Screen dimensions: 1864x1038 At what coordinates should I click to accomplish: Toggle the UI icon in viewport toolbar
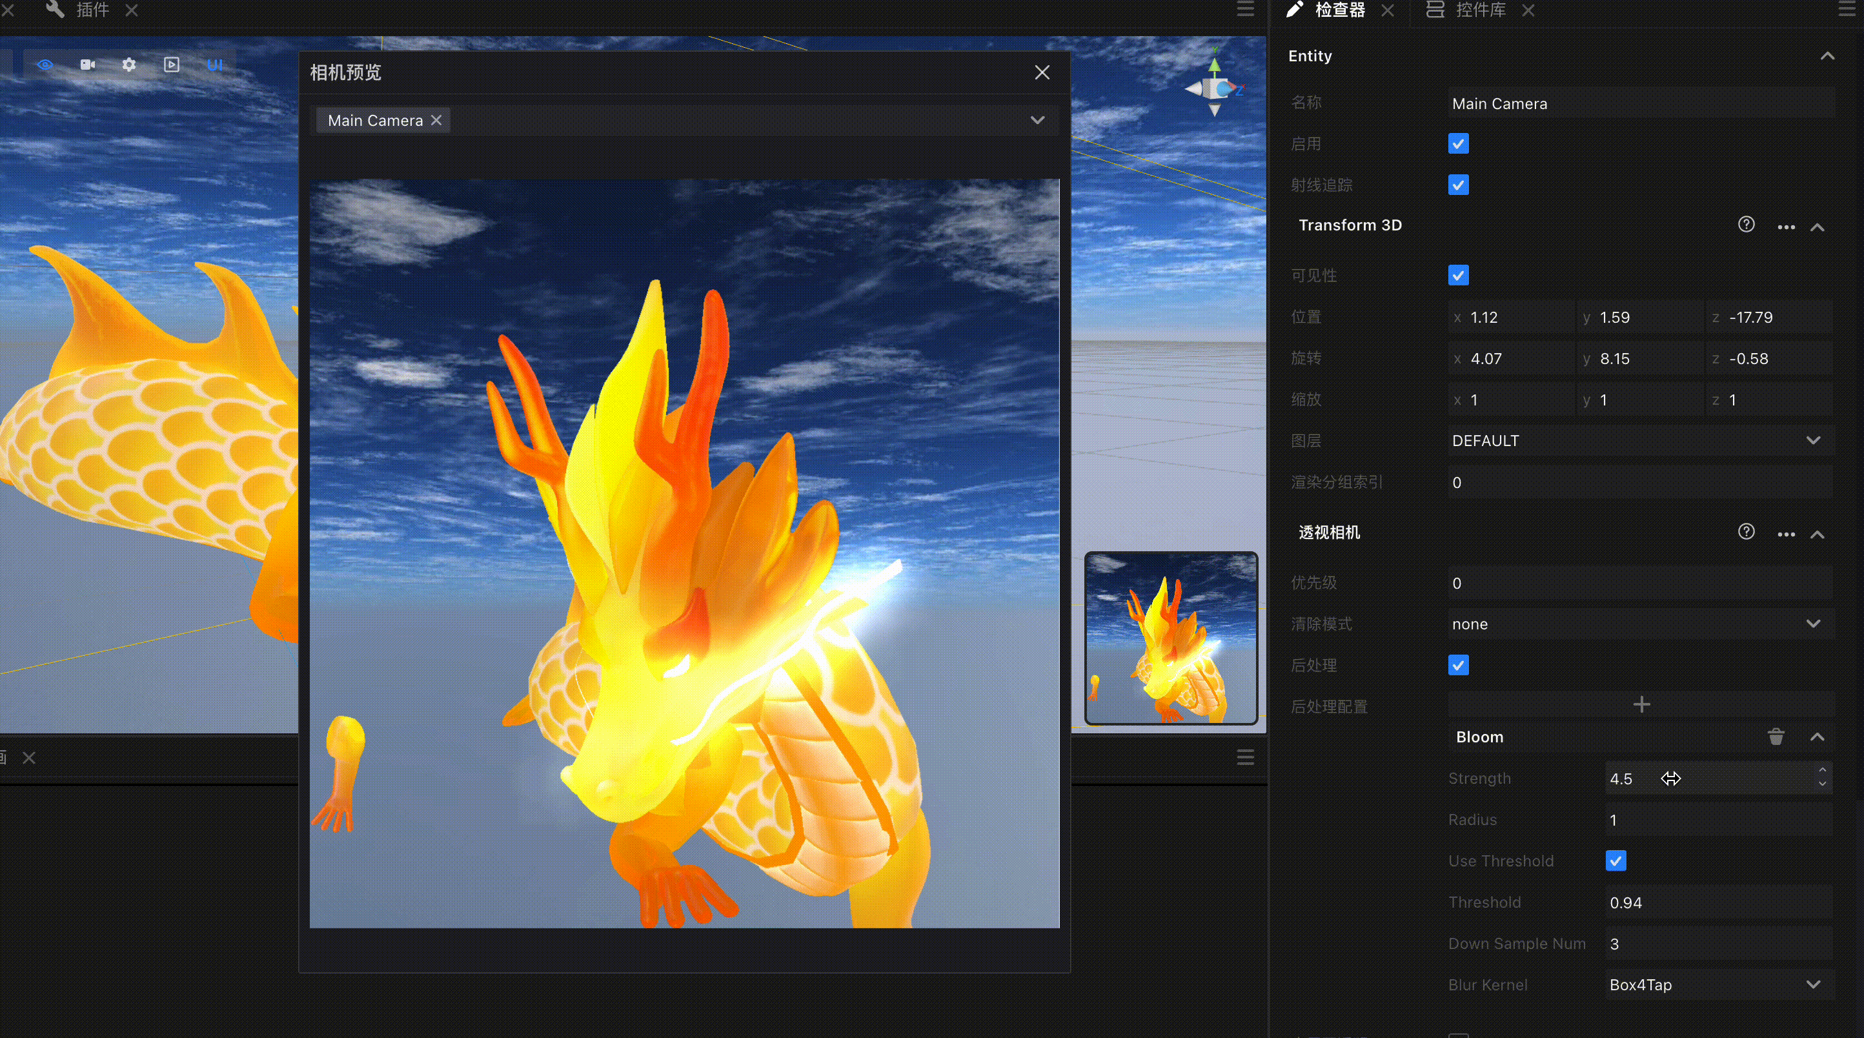pyautogui.click(x=215, y=65)
